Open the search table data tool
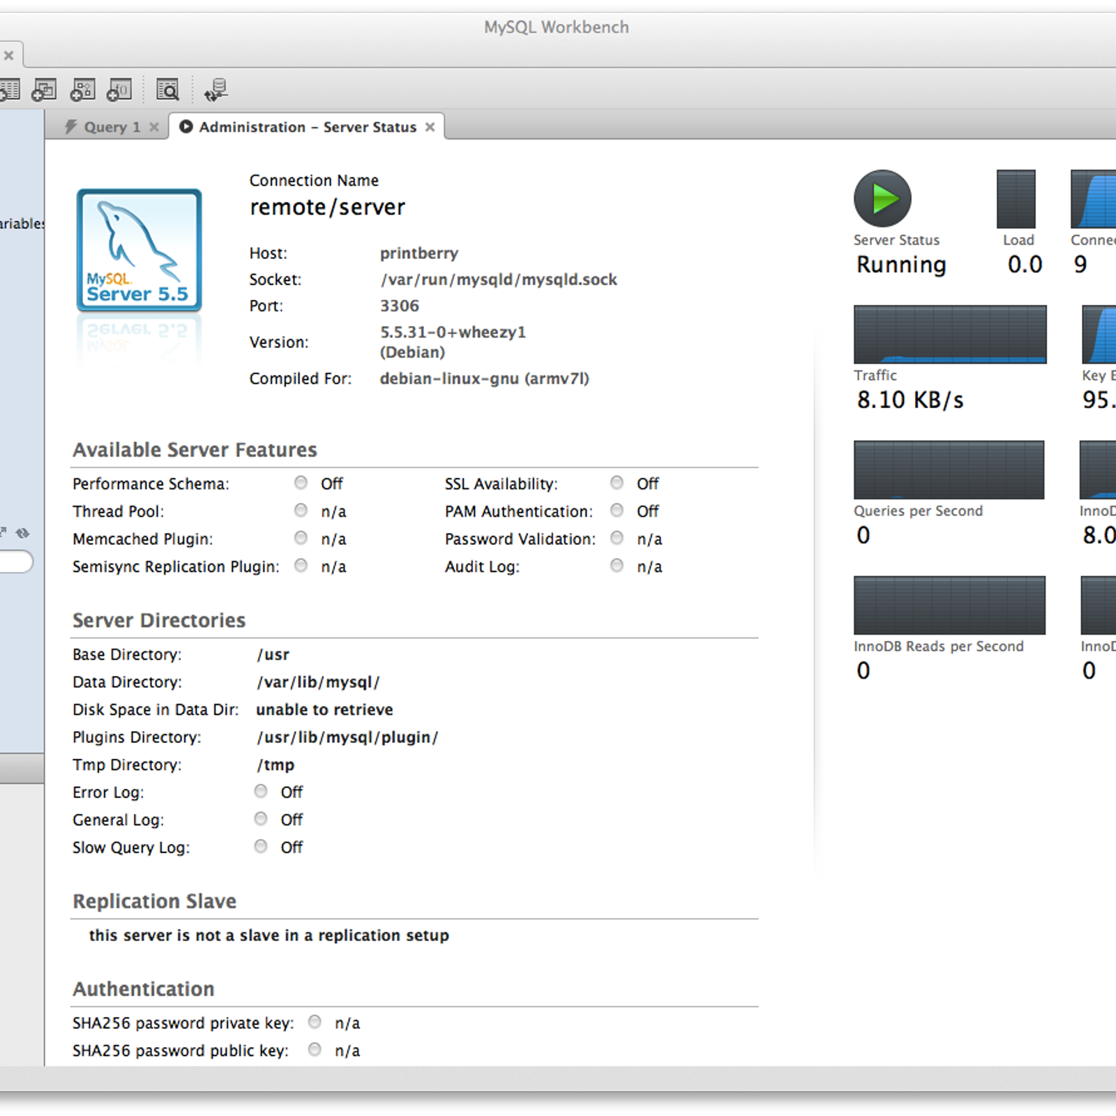 167,90
